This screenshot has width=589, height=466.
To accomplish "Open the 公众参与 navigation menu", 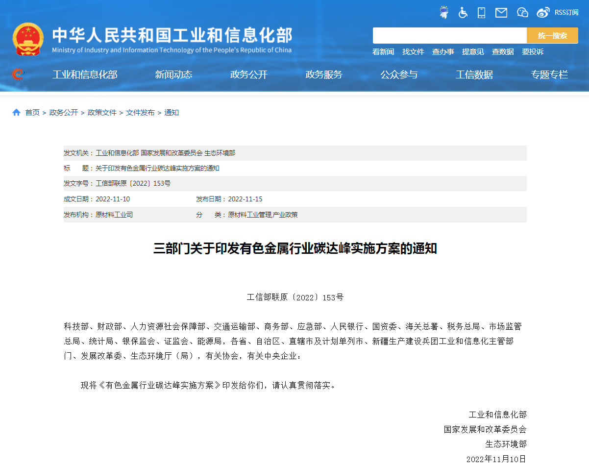I will pyautogui.click(x=399, y=74).
